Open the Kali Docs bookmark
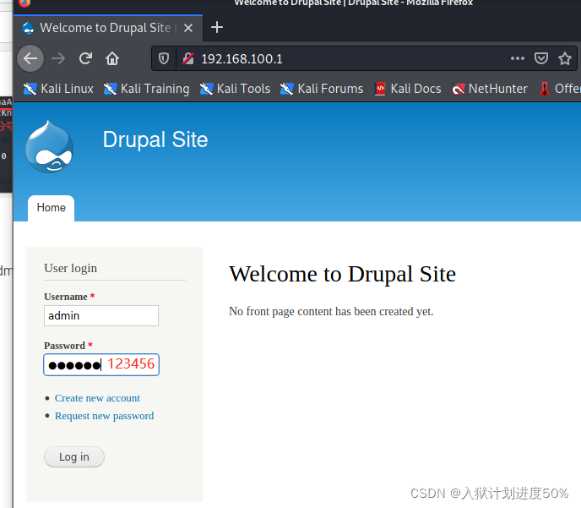The image size is (581, 508). (408, 89)
